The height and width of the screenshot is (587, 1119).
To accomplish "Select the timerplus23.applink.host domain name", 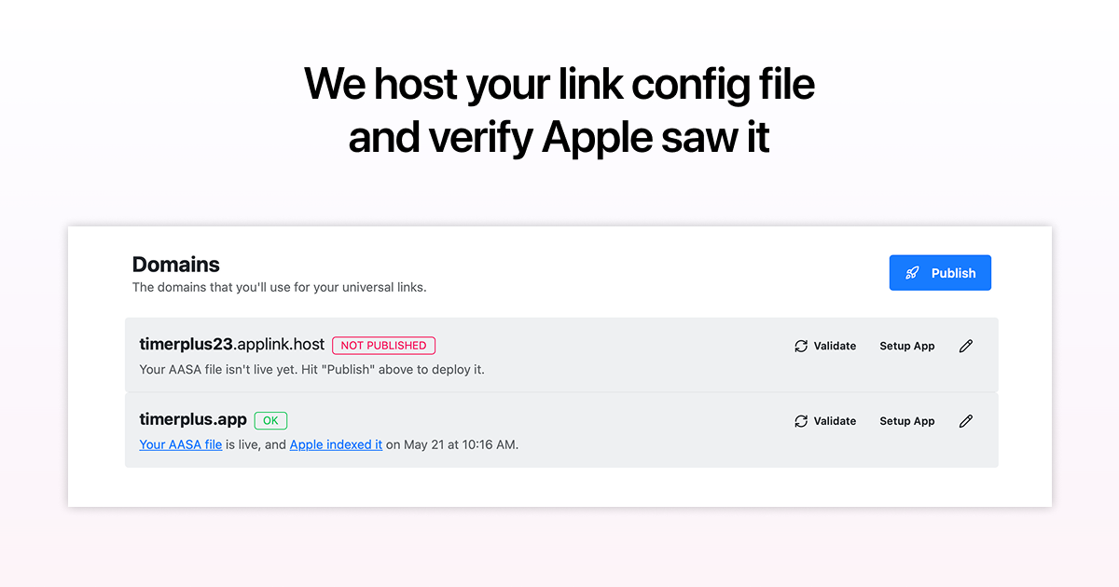I will [x=230, y=343].
